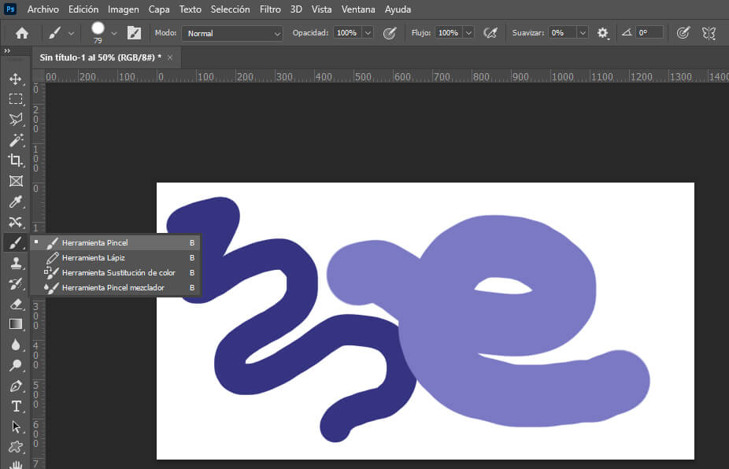Choose Herramienta Lápiz from the flyout
This screenshot has width=729, height=469.
pyautogui.click(x=93, y=257)
